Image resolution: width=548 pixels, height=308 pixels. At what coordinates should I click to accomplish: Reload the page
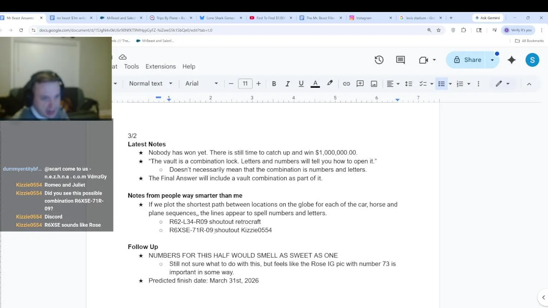point(22,30)
